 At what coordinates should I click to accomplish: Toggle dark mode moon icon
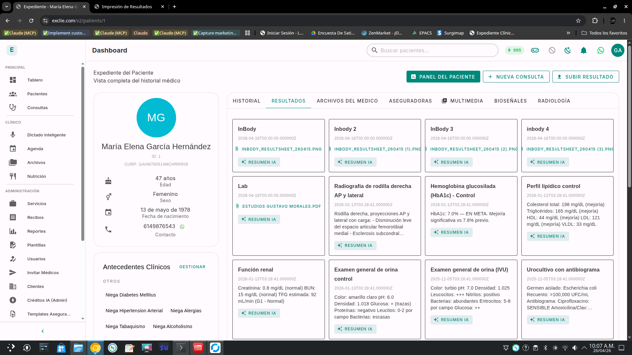(567, 50)
